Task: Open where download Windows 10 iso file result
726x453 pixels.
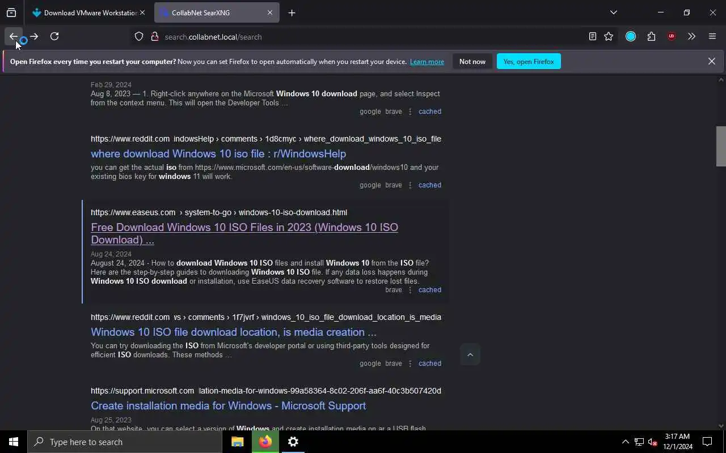Action: [x=218, y=153]
